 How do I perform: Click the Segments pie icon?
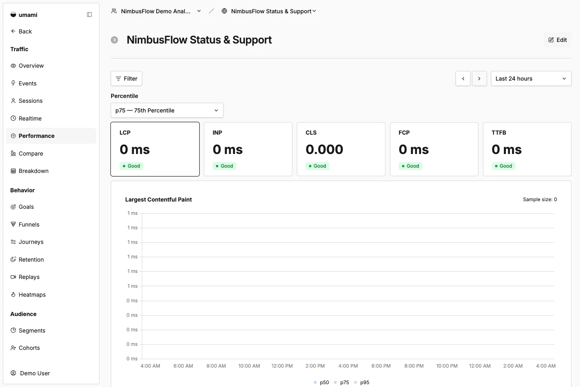pyautogui.click(x=13, y=330)
